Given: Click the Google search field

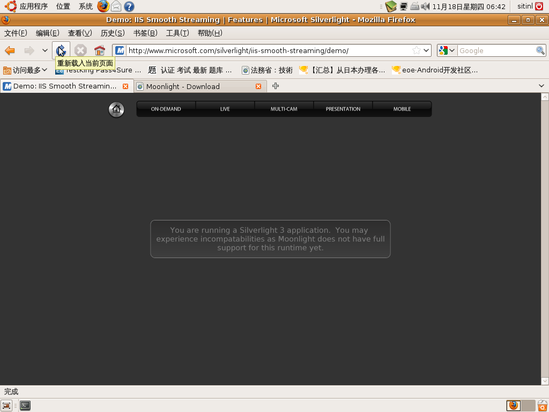Looking at the screenshot, I should (x=496, y=50).
